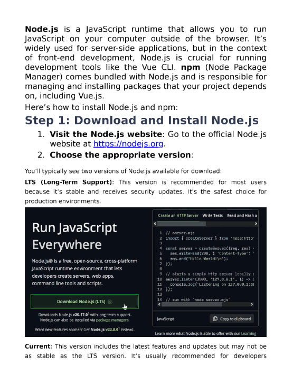Click the code box bottom right scroll arrow
This screenshot has width=293, height=384.
(x=252, y=305)
